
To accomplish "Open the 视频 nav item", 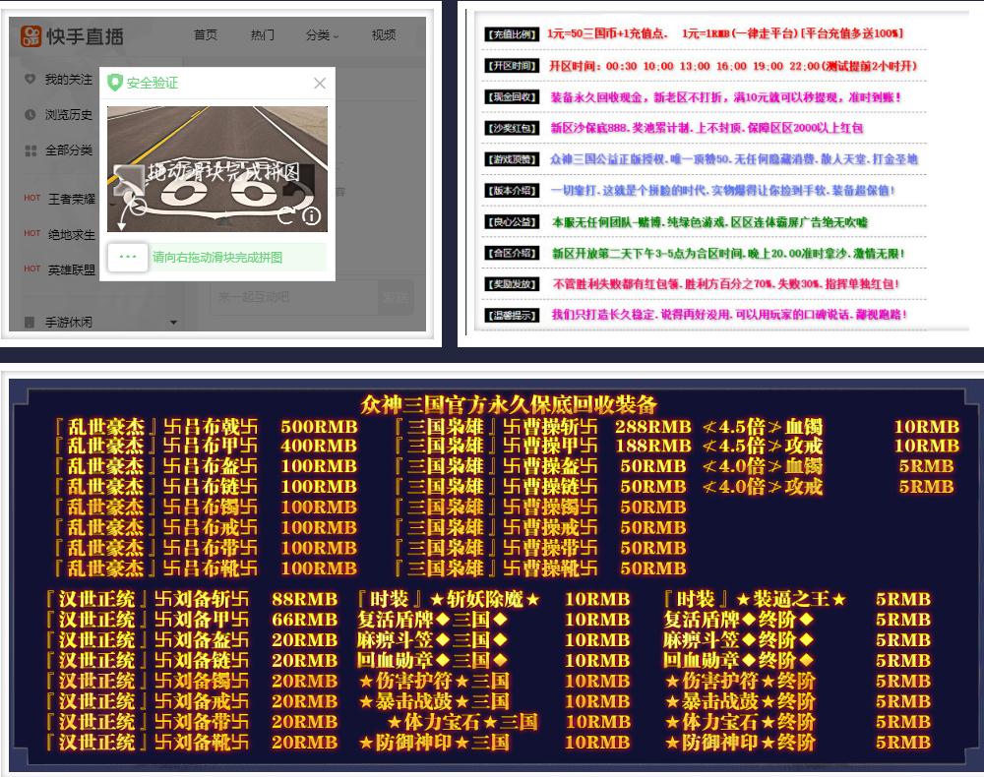I will click(384, 35).
